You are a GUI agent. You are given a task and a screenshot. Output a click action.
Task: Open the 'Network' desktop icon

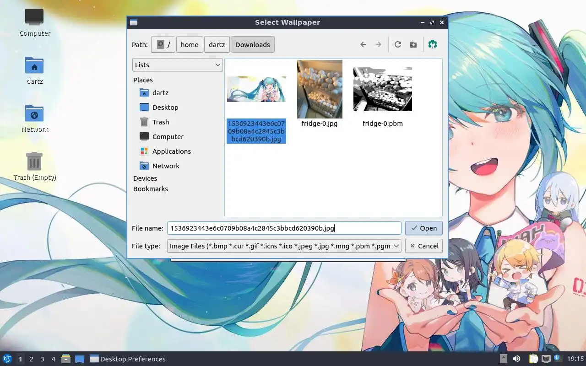[x=34, y=118]
